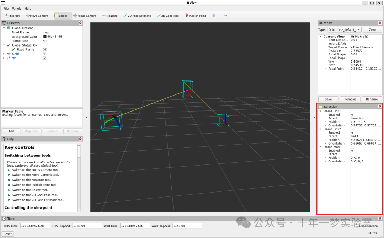
Task: Toggle the Invert Z Axis checkbox
Action: coord(352,44)
